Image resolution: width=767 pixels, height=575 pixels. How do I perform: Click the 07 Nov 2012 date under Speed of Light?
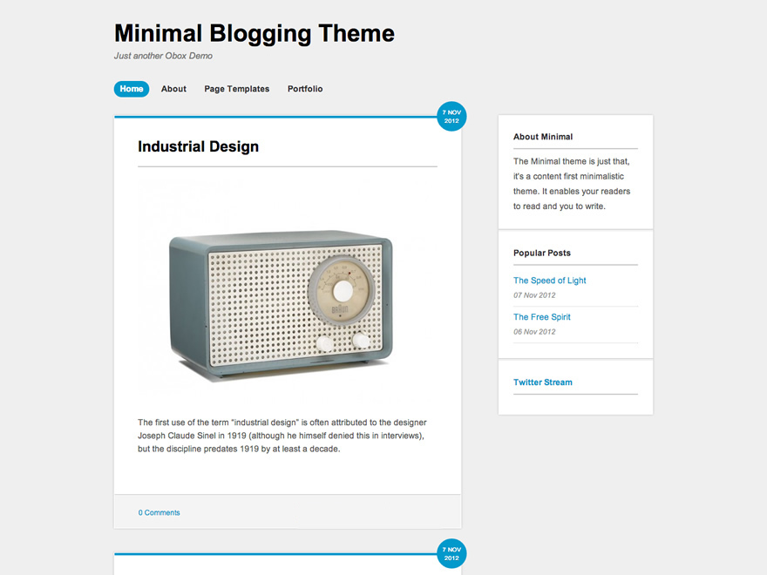click(534, 295)
